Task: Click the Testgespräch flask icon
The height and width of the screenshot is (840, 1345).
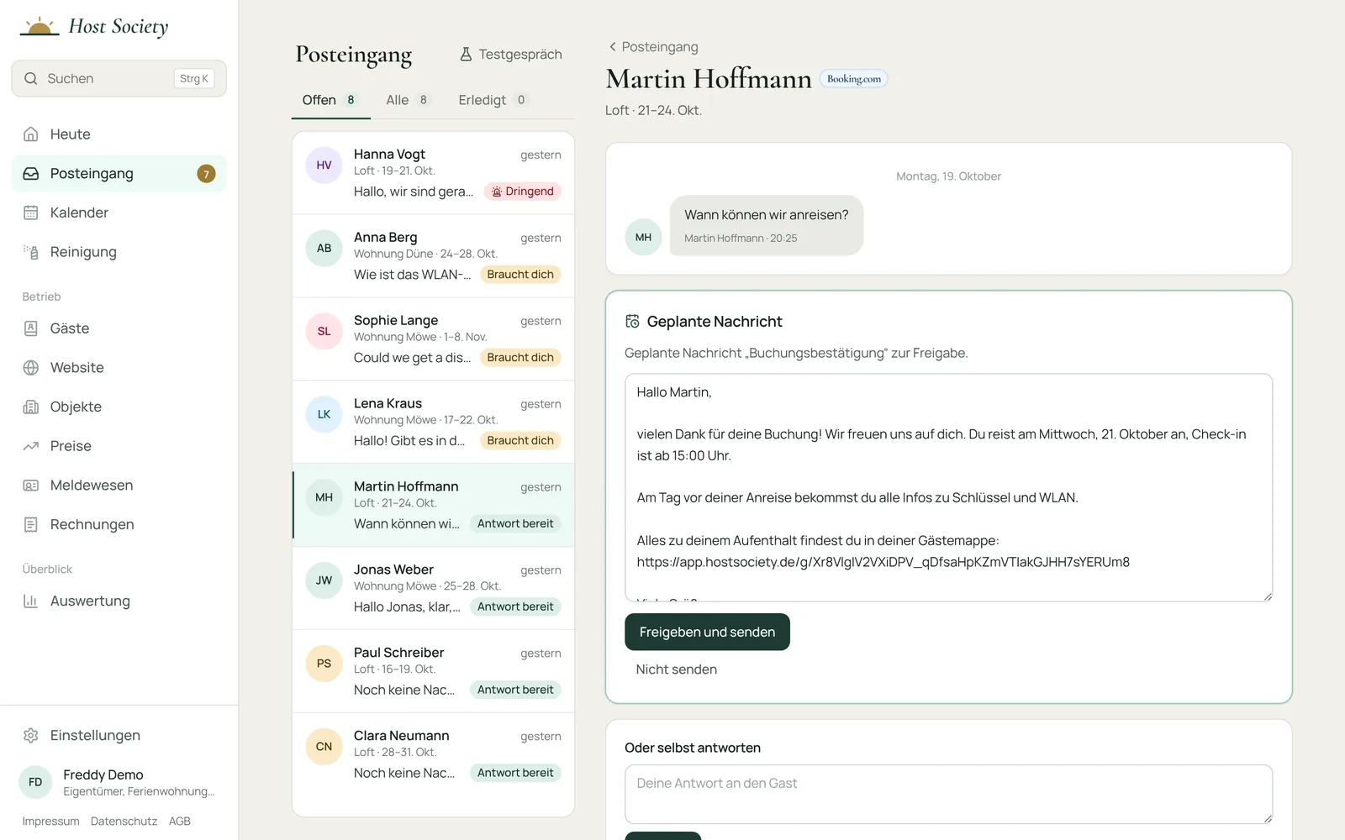Action: point(466,54)
